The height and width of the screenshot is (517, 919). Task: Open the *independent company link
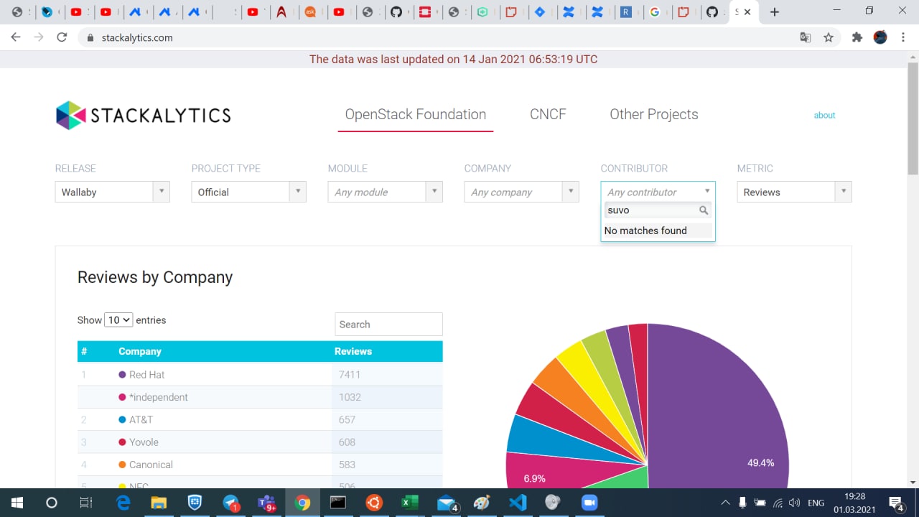(159, 397)
